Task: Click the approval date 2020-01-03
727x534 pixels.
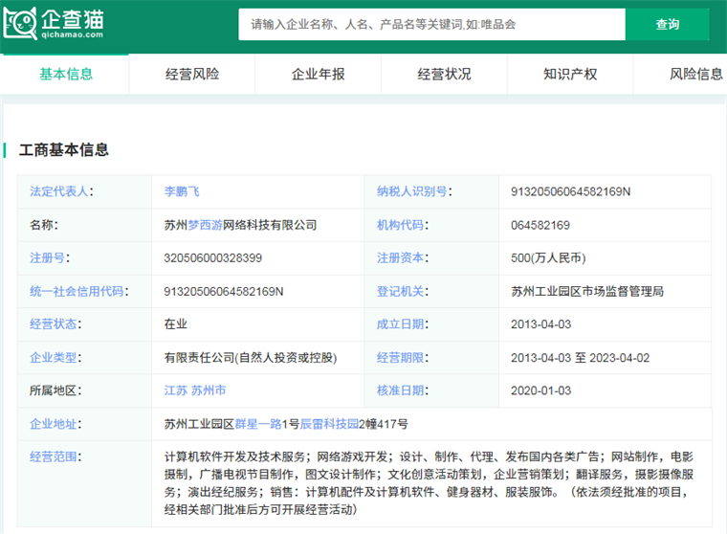Action: click(540, 390)
